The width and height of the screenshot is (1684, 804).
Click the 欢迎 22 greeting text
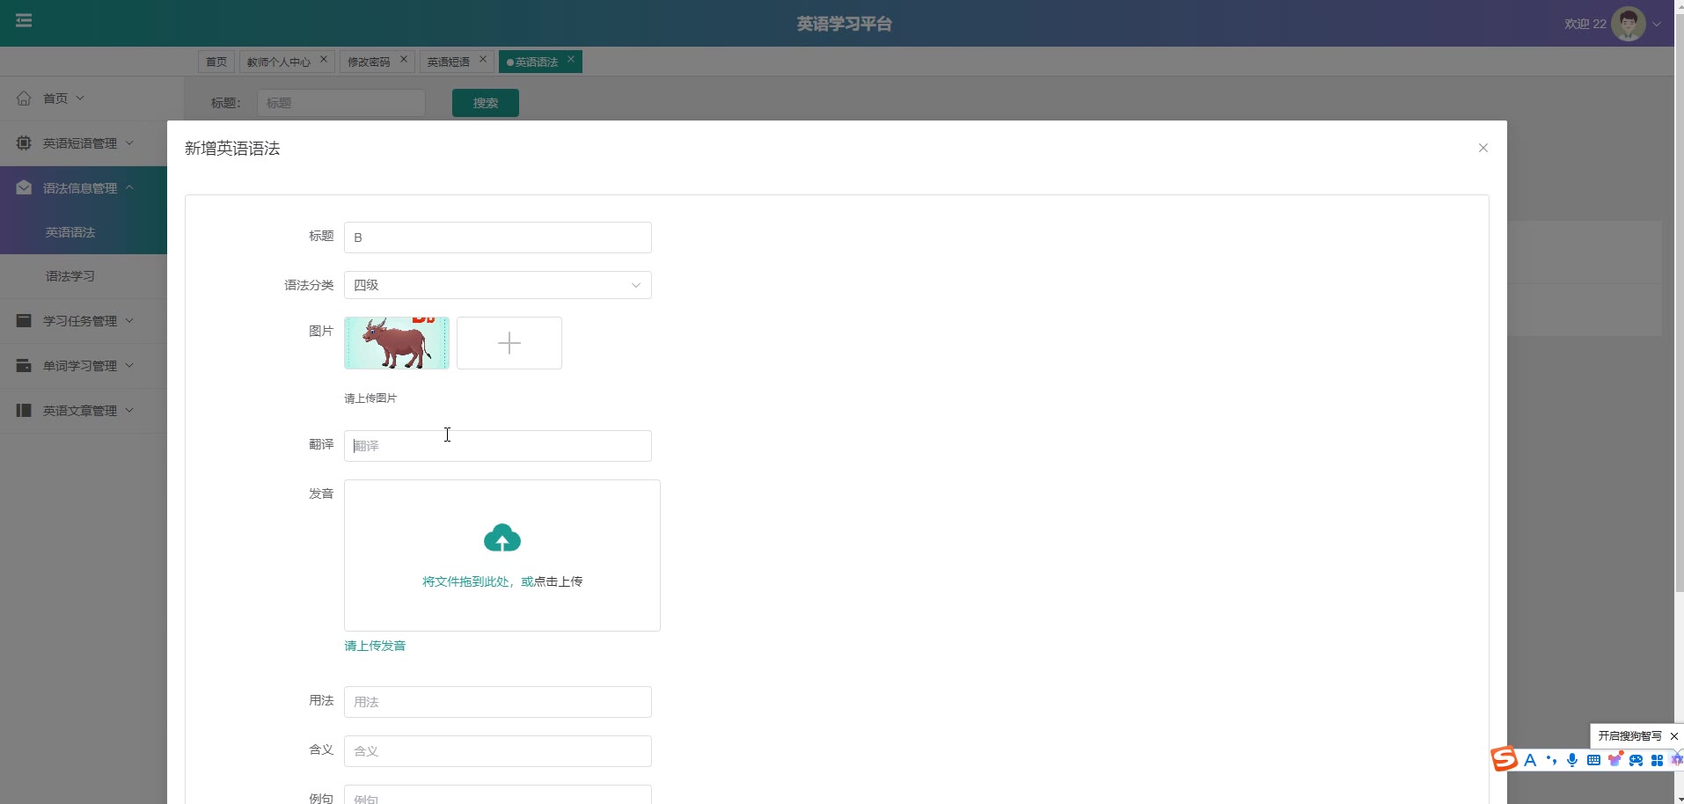[1585, 24]
